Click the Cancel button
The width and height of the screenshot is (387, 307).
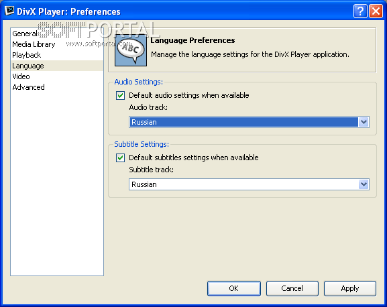click(292, 288)
